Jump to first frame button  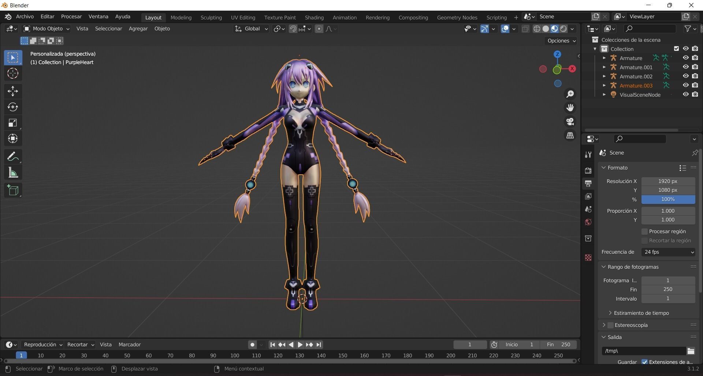pos(272,345)
